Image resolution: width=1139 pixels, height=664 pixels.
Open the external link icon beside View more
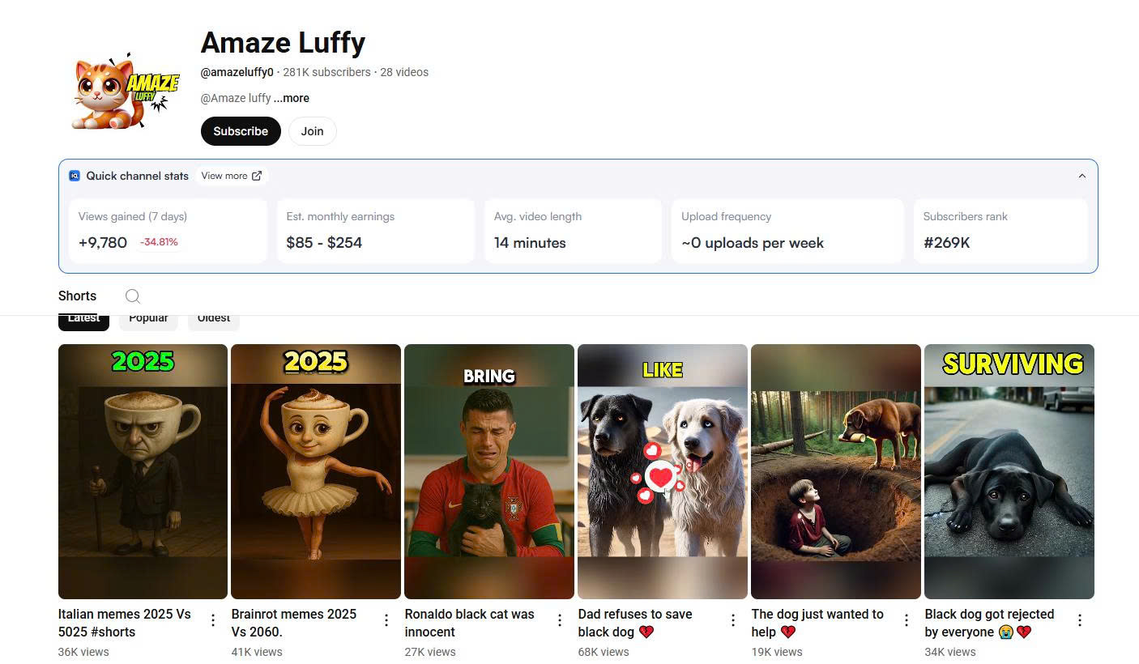pyautogui.click(x=257, y=176)
